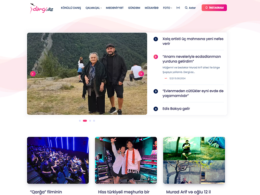This screenshot has height=195, width=260.
Task: Click the search magnifier icon
Action: pyautogui.click(x=186, y=8)
